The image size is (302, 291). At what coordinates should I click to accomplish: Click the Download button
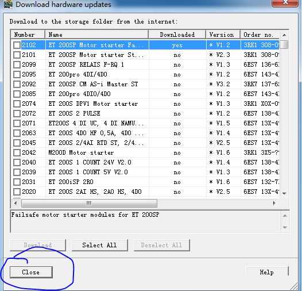point(38,245)
